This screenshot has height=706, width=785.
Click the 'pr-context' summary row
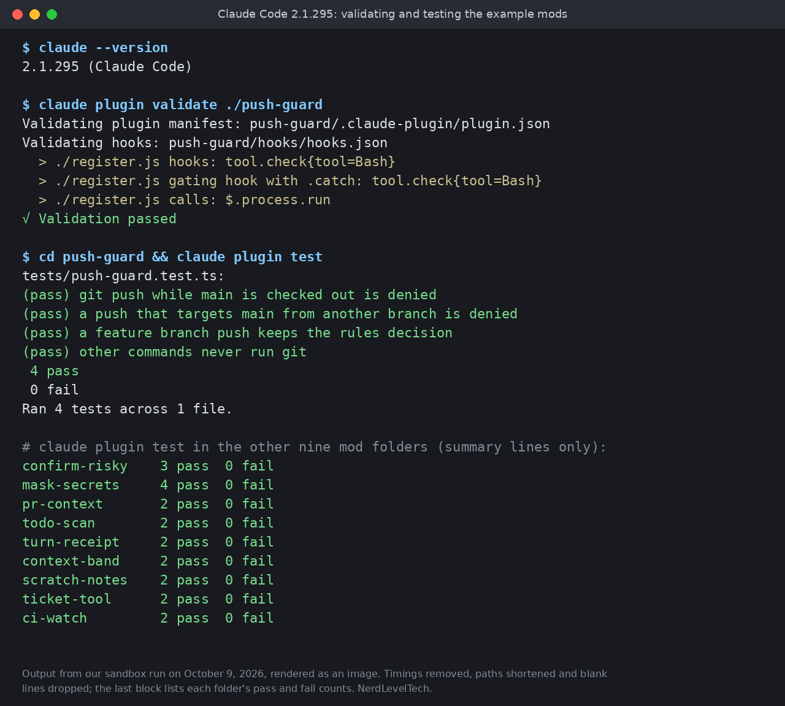[x=148, y=504]
